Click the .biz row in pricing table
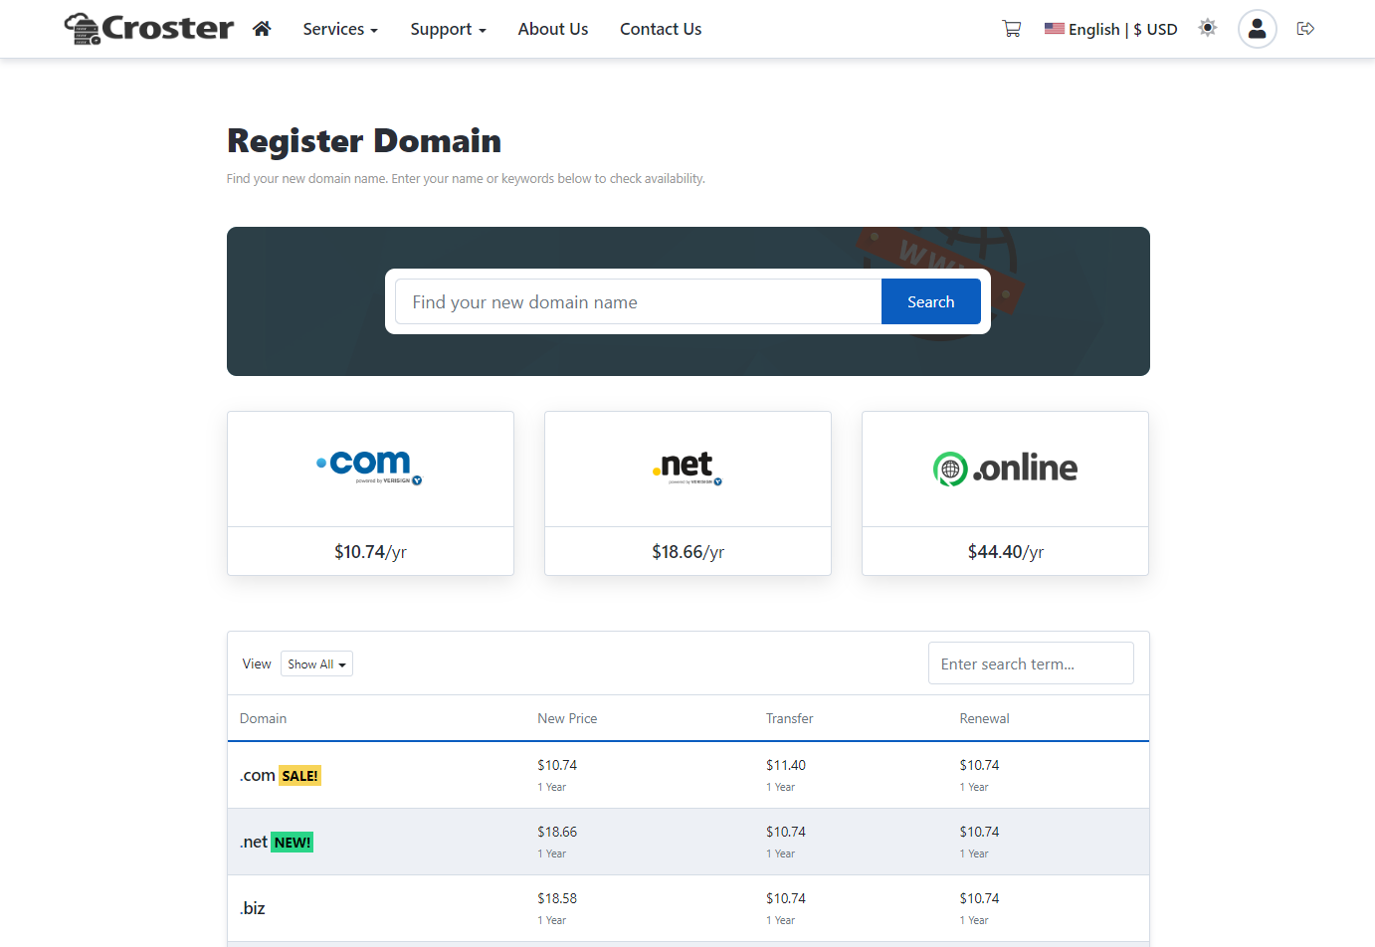Viewport: 1375px width, 947px height. click(253, 908)
